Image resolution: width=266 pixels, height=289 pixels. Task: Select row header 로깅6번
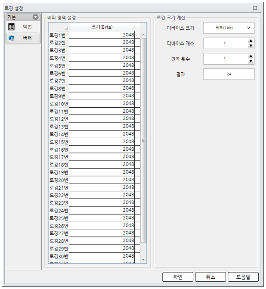pos(59,73)
